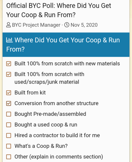The image size is (132, 162).
Task: Click the Built from kit label text
Action: 30,92
